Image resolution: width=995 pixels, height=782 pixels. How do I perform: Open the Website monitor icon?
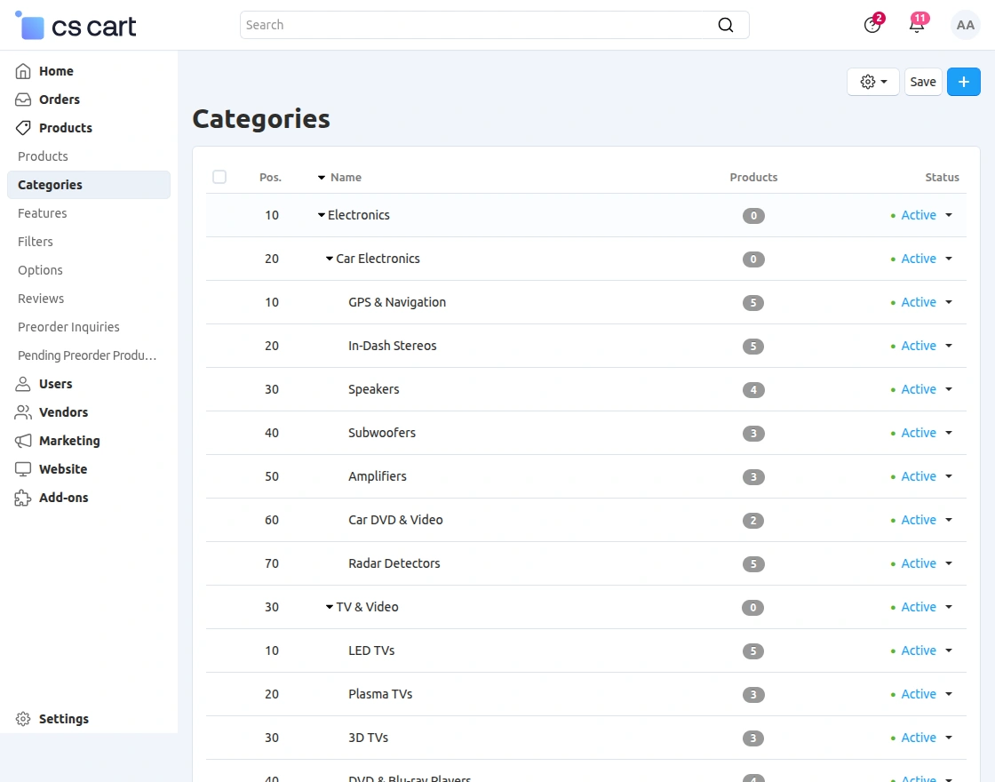(21, 469)
